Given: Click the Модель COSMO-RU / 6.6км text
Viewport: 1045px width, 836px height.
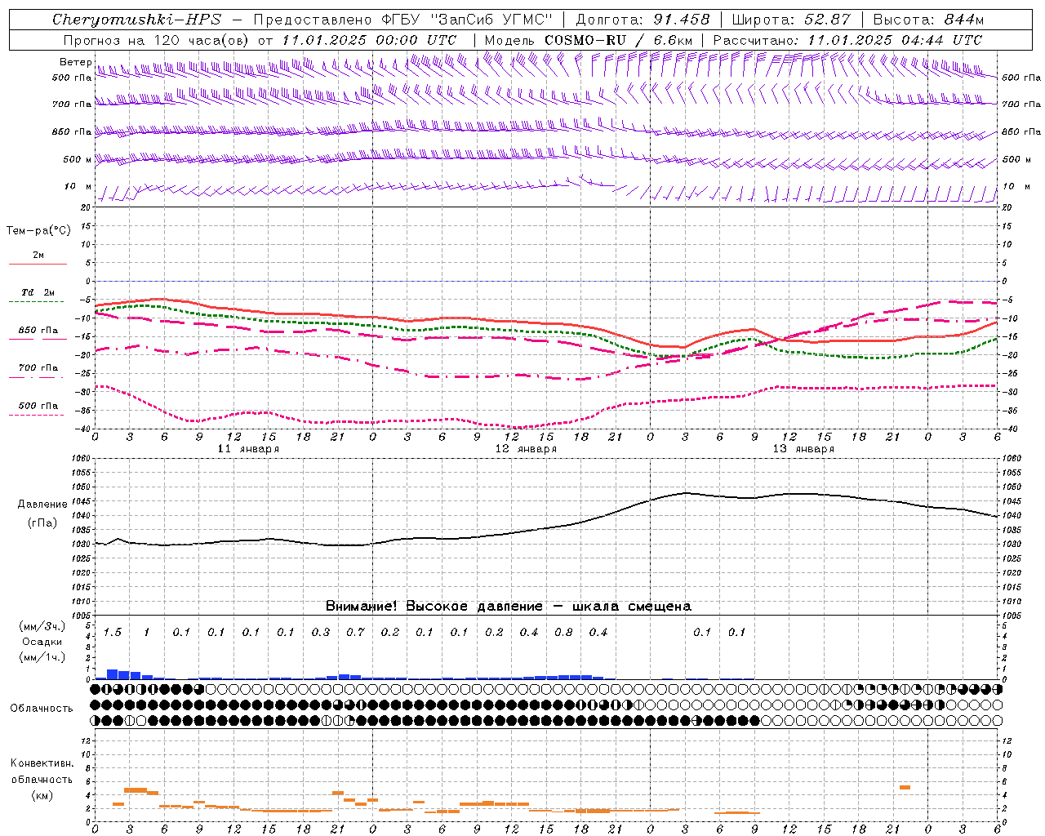Looking at the screenshot, I should click(588, 40).
